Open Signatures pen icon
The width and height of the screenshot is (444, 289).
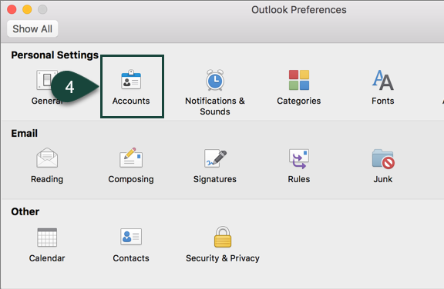point(215,158)
